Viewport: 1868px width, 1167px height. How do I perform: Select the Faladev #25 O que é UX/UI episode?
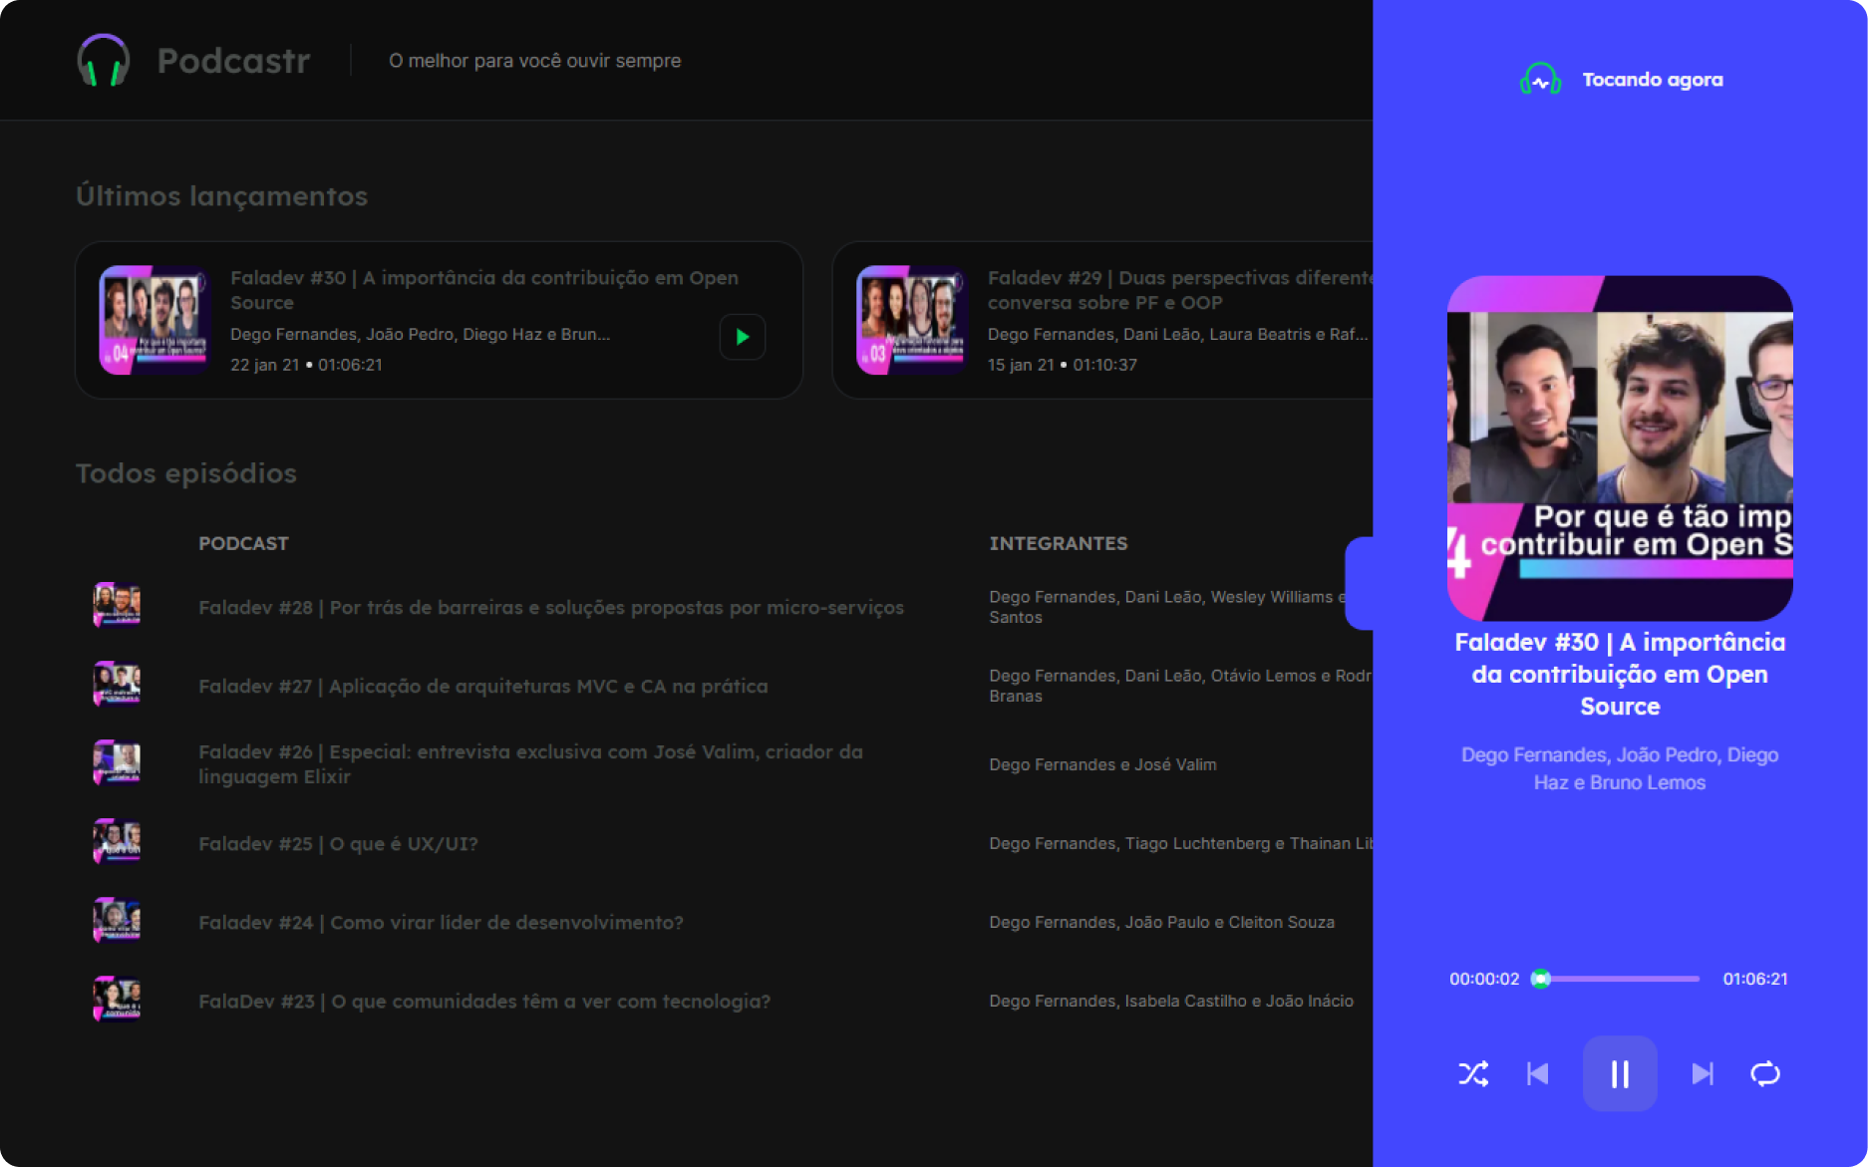(338, 842)
